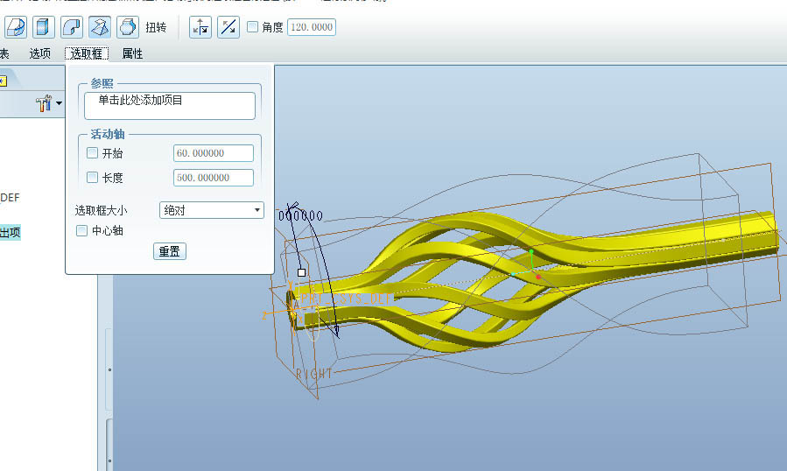Tick the 开始 checkbox
The image size is (787, 471).
pyautogui.click(x=93, y=153)
